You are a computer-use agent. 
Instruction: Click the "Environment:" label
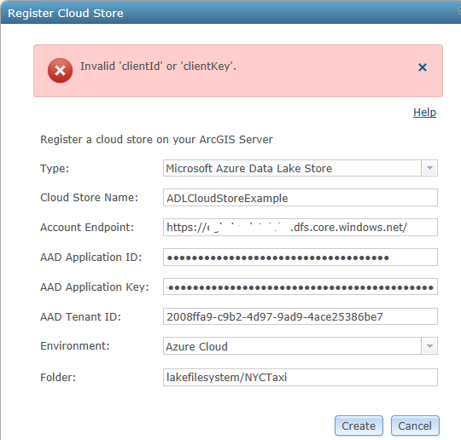tap(75, 346)
